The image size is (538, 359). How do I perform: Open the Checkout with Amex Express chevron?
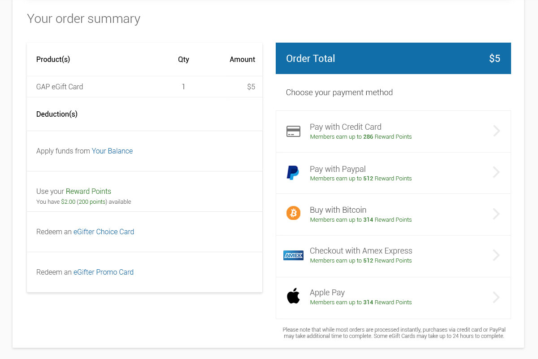pos(496,255)
